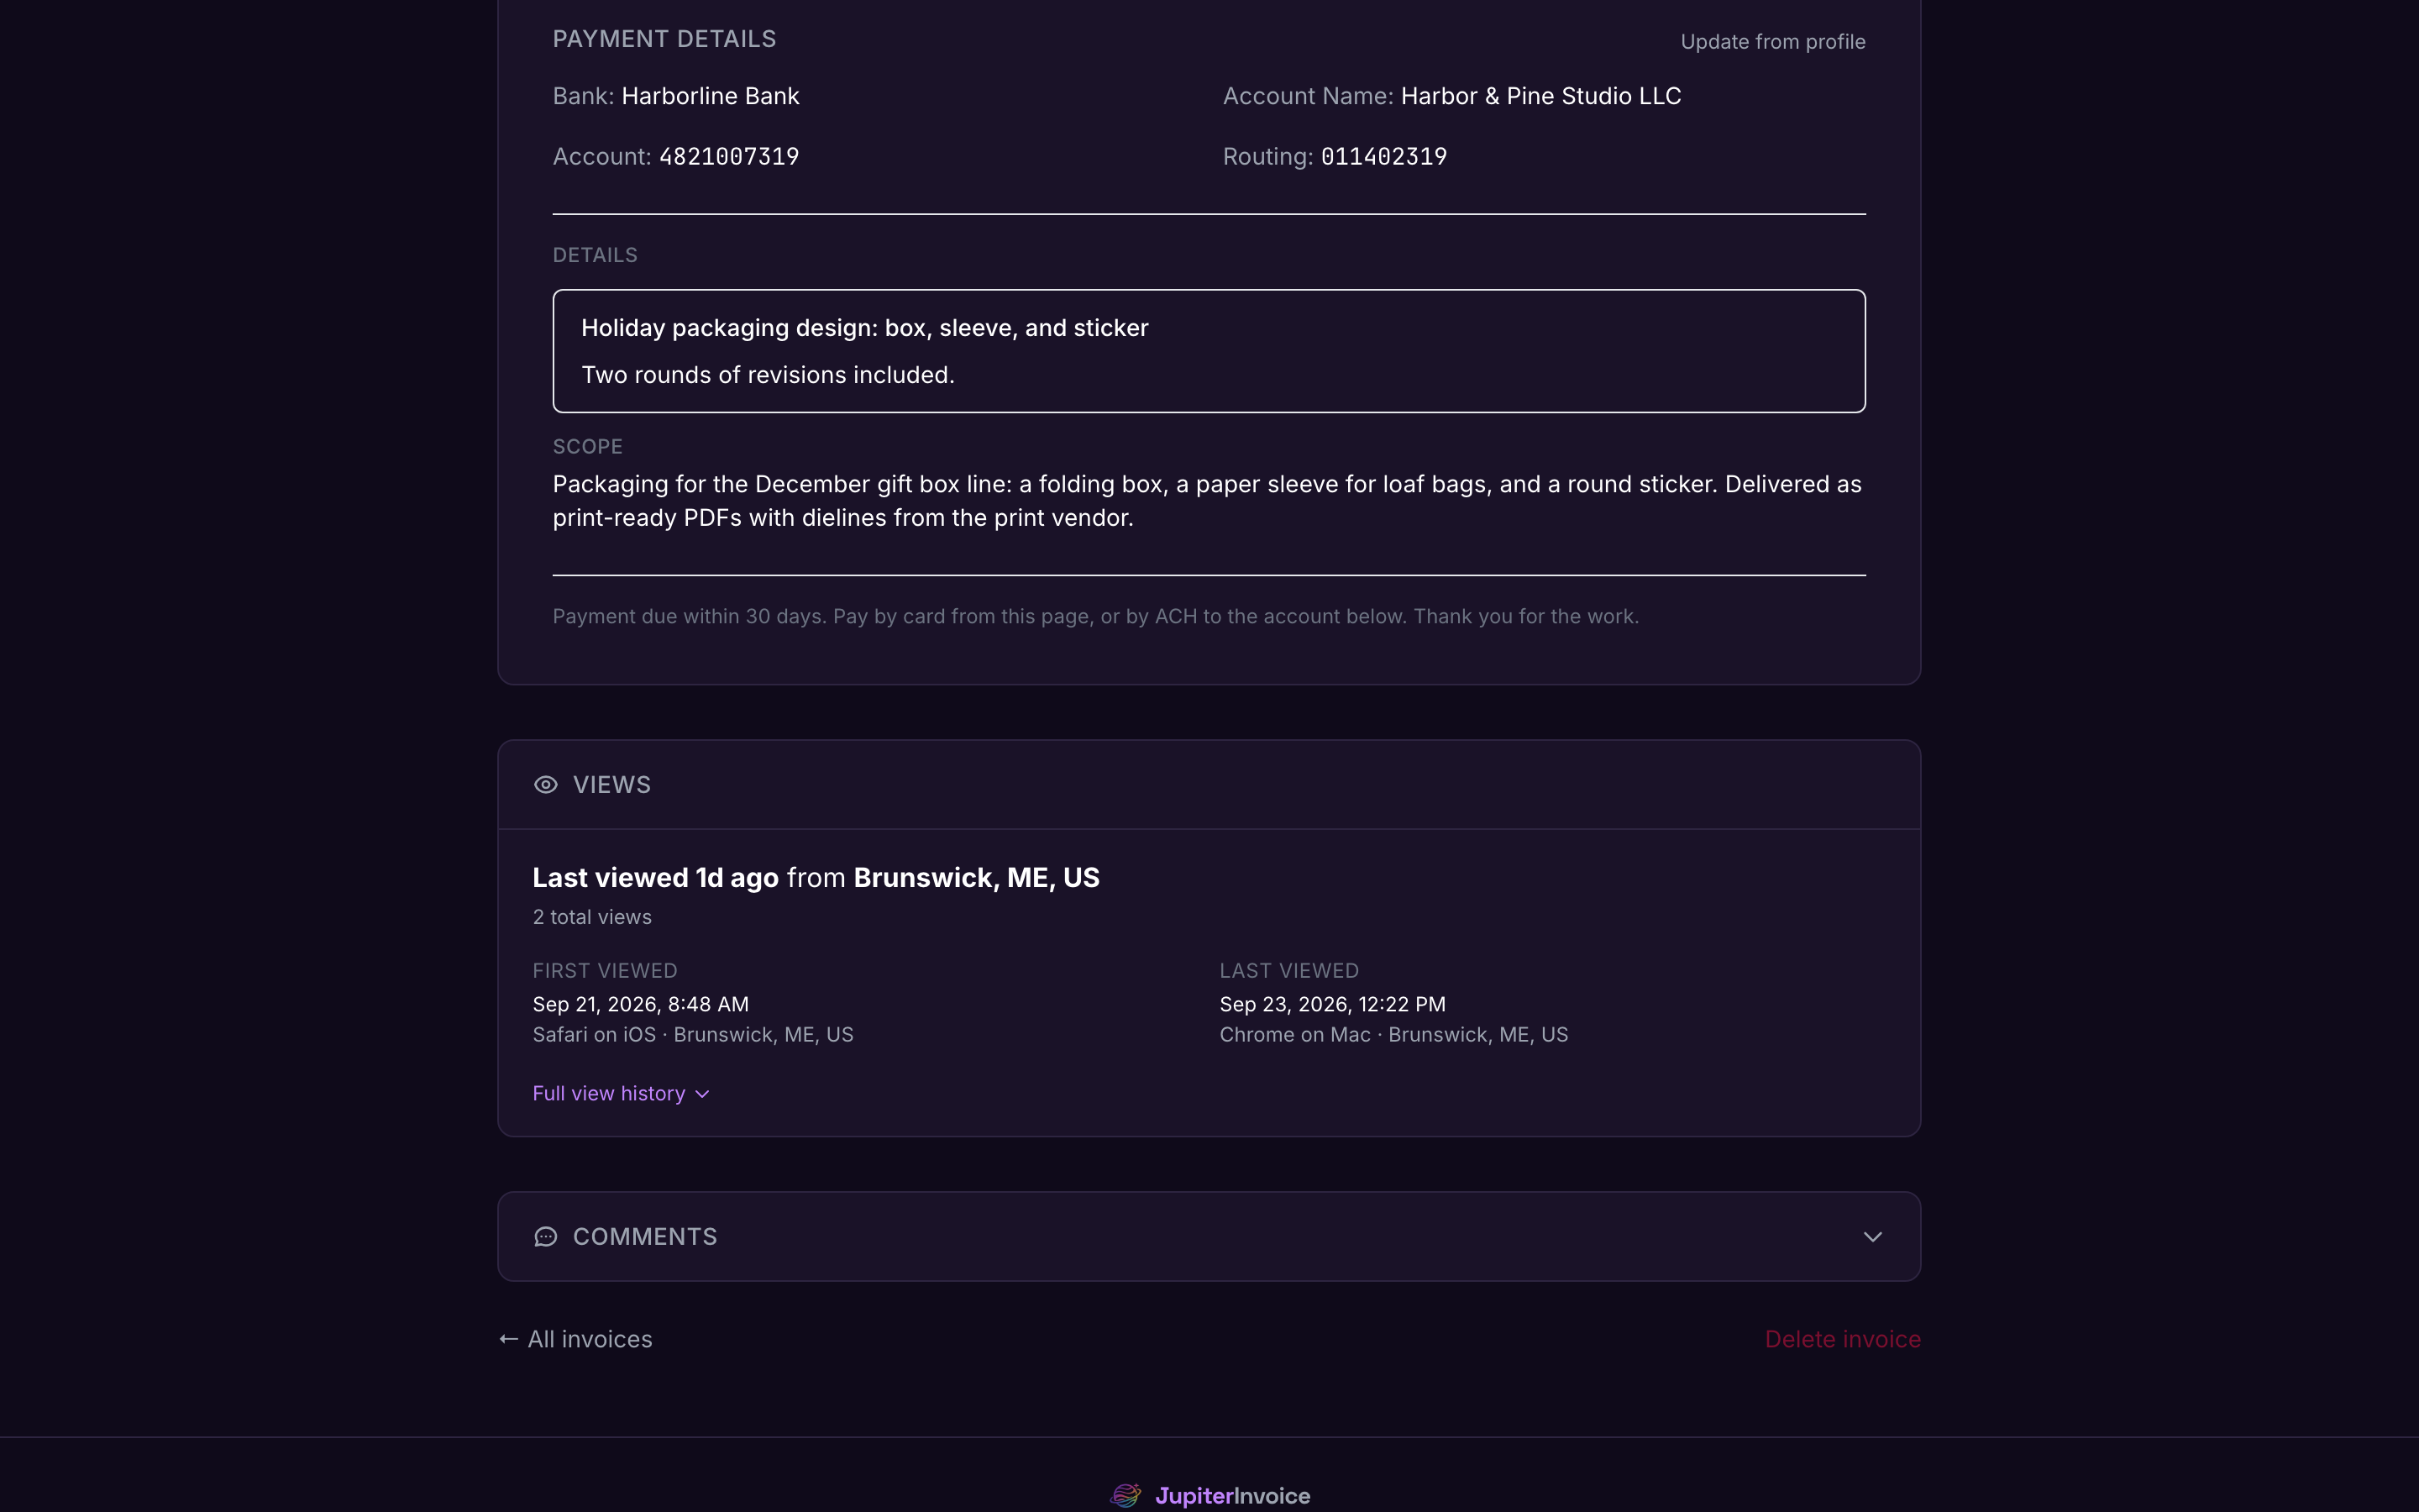This screenshot has height=1512, width=2419.
Task: Click the comment bubble icon
Action: pyautogui.click(x=545, y=1237)
